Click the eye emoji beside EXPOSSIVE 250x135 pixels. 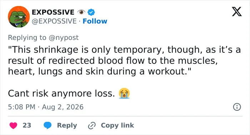(81, 12)
